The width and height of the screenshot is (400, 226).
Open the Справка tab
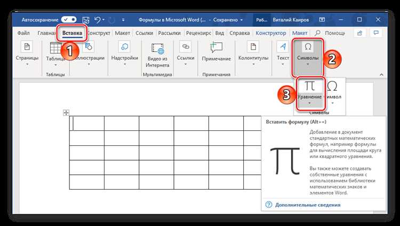(239, 33)
